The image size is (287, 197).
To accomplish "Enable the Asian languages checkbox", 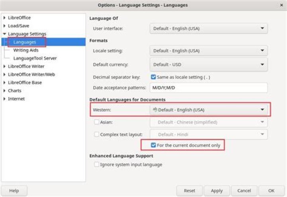I will point(96,122).
